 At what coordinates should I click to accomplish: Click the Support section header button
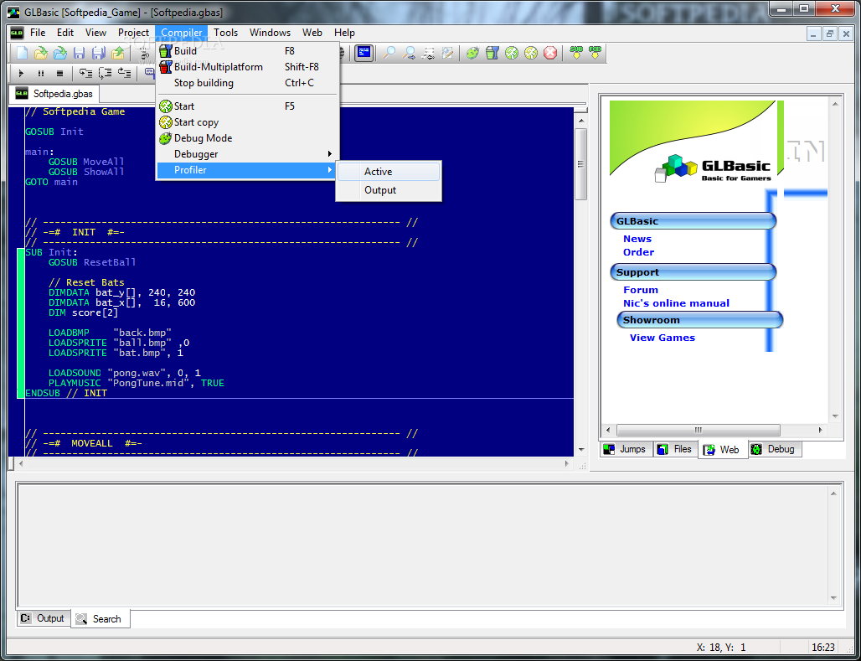(693, 272)
